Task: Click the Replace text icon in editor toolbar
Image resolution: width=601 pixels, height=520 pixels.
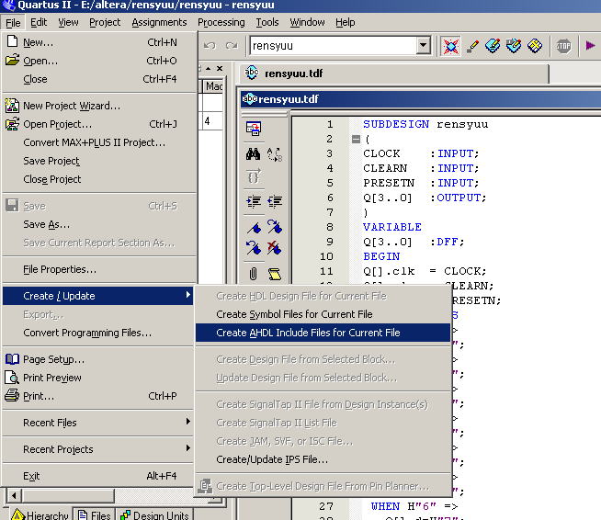Action: pos(275,154)
